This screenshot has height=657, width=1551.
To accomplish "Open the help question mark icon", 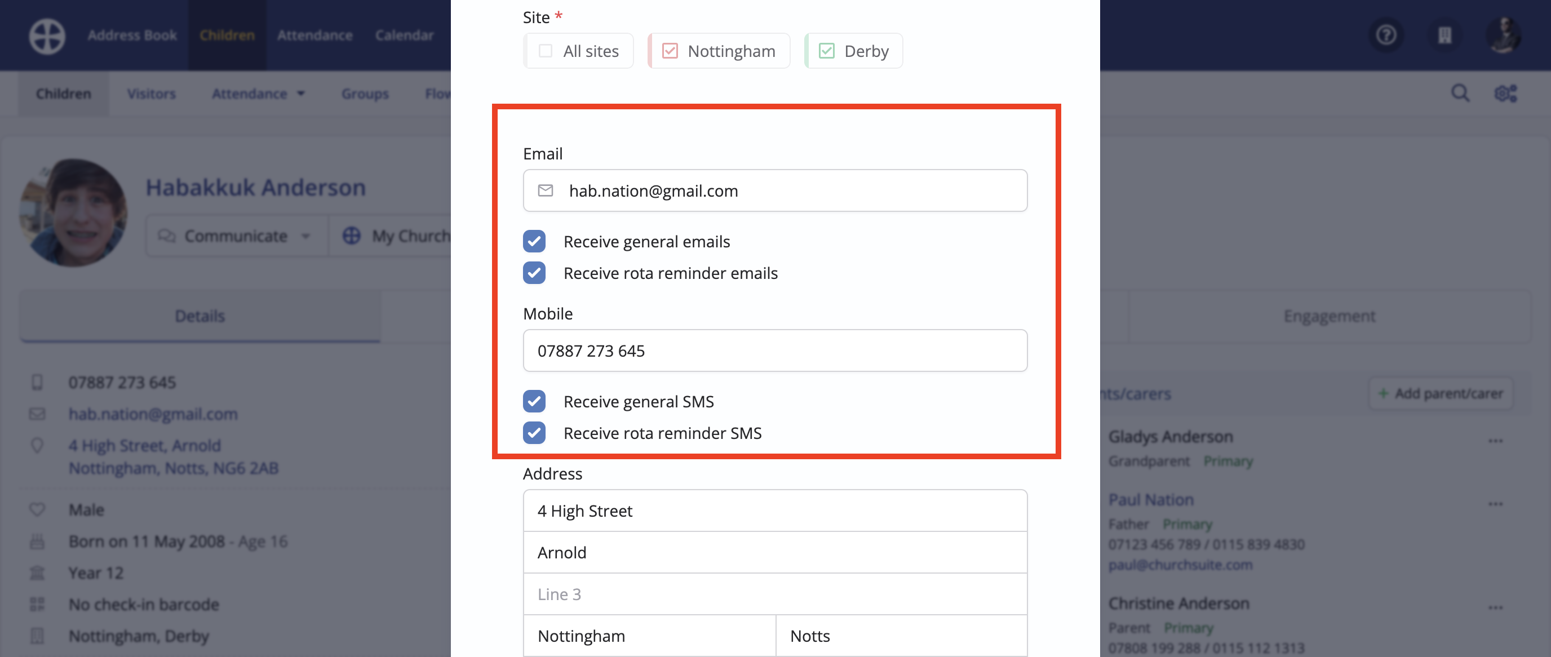I will pos(1386,35).
